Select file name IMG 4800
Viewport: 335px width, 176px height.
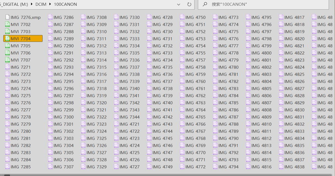coord(262,53)
